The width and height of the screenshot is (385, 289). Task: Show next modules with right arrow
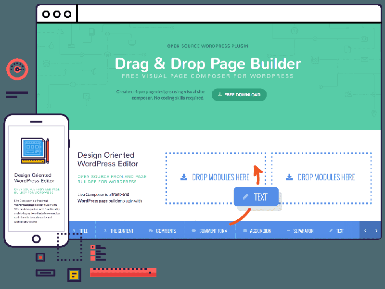click(376, 231)
